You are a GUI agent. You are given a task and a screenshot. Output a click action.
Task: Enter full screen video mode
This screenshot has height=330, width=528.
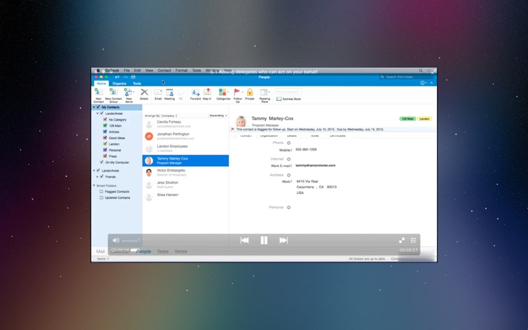tap(402, 240)
